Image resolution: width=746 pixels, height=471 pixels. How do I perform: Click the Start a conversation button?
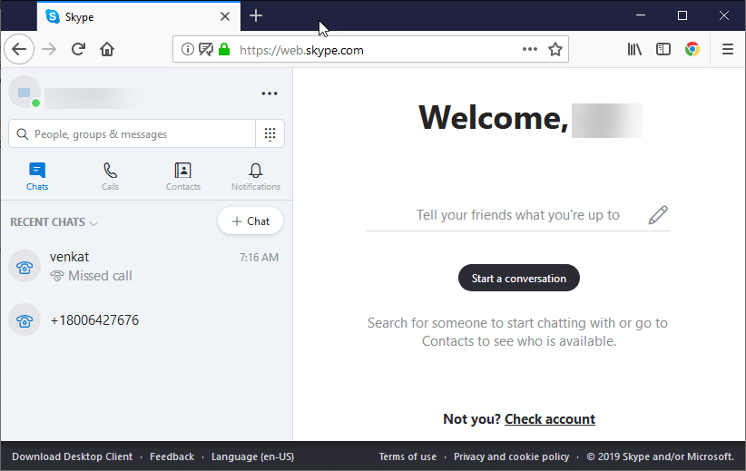[x=518, y=279]
